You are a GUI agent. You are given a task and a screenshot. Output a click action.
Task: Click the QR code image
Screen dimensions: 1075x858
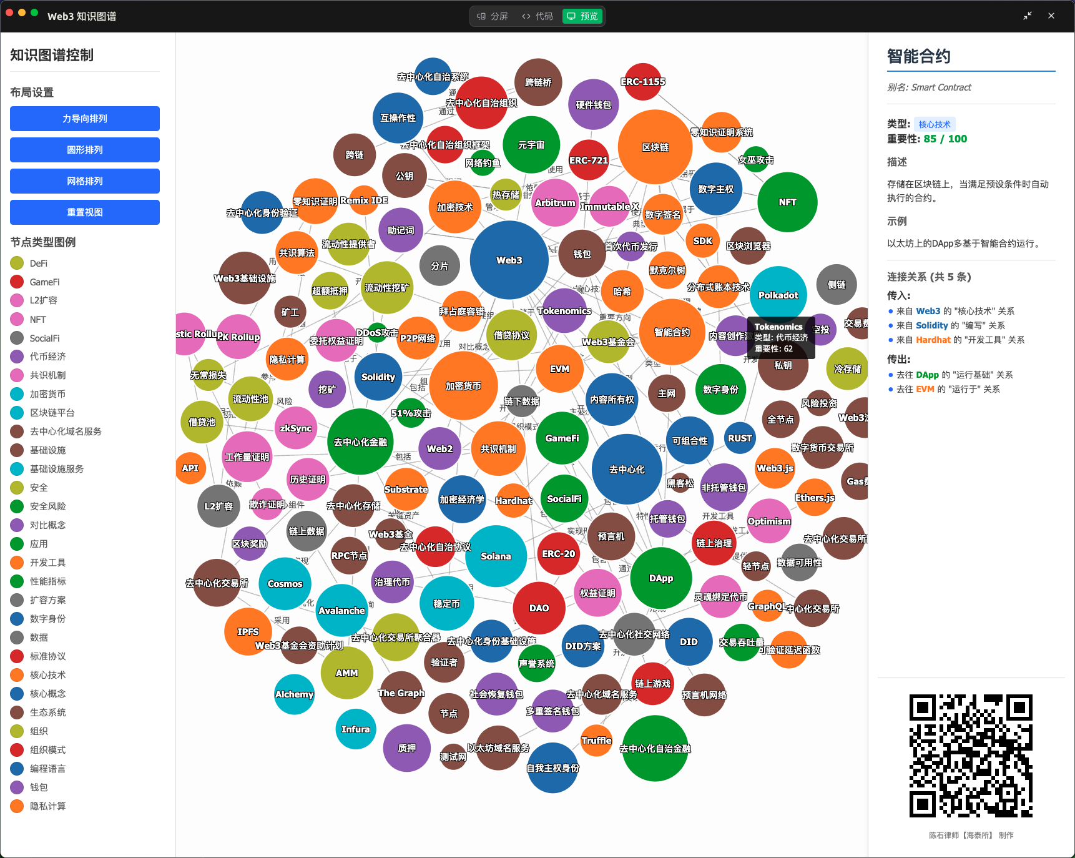click(971, 756)
